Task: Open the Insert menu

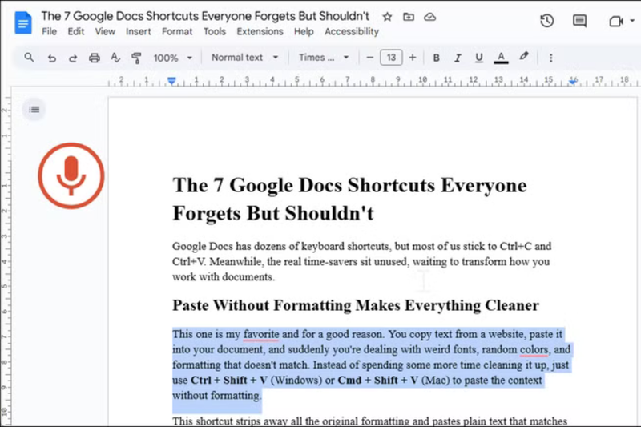Action: click(x=138, y=32)
